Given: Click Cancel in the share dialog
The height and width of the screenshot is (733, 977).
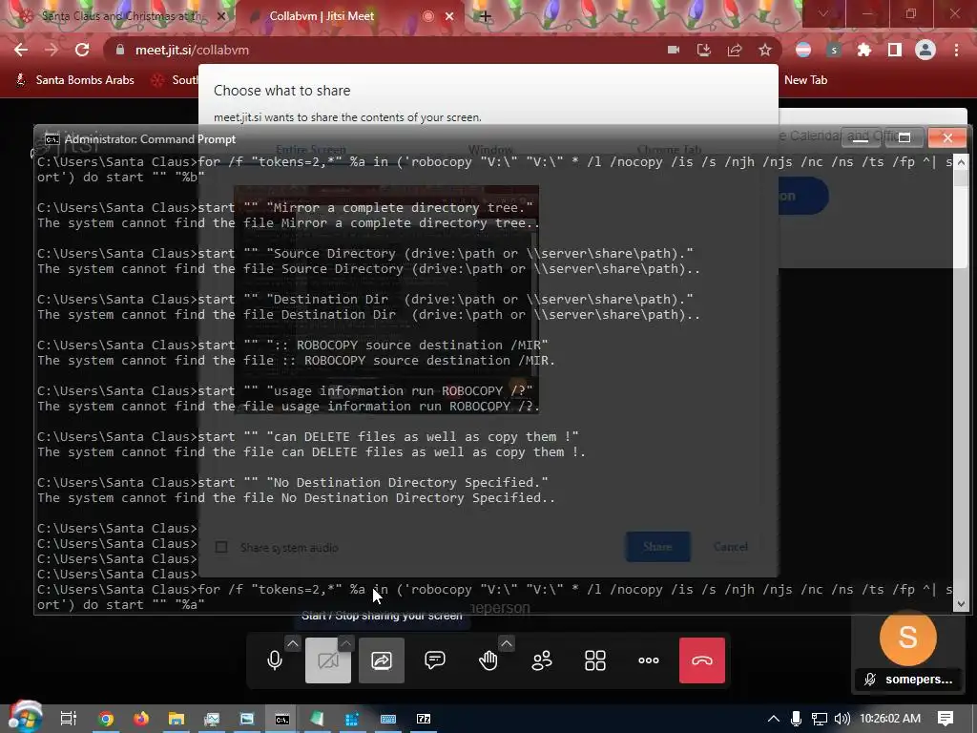Looking at the screenshot, I should (730, 547).
